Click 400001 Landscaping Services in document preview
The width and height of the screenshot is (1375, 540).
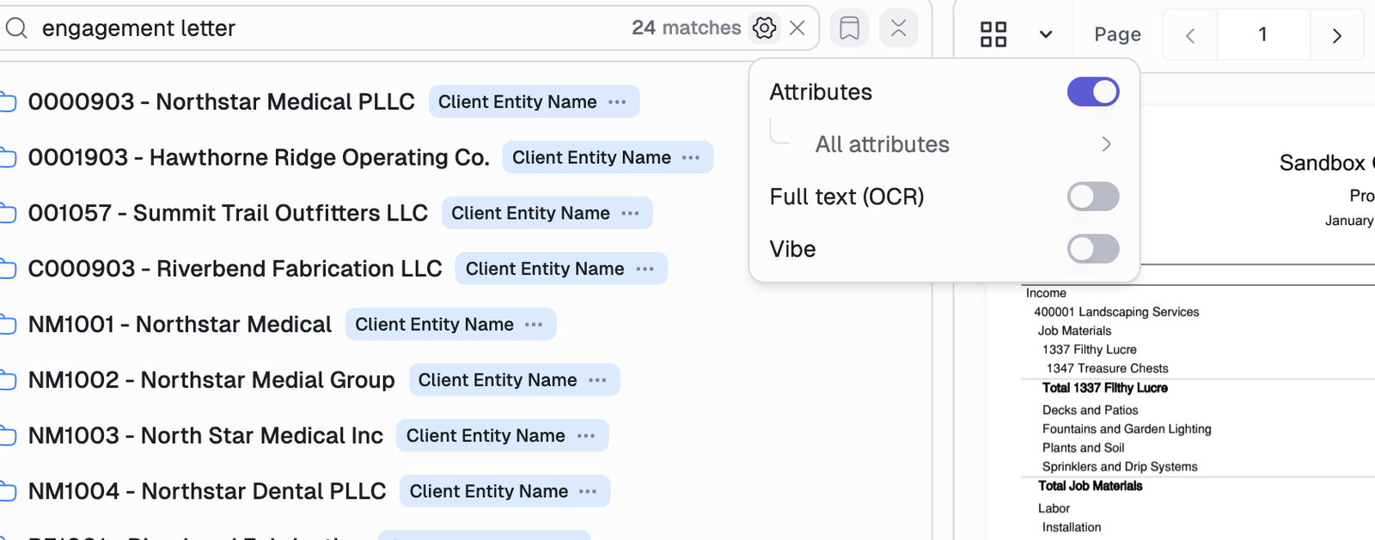click(x=1116, y=312)
